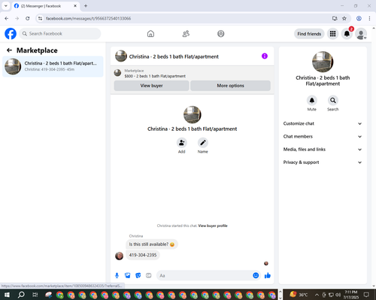
Task: Click the Add people icon in chat
Action: (182, 143)
